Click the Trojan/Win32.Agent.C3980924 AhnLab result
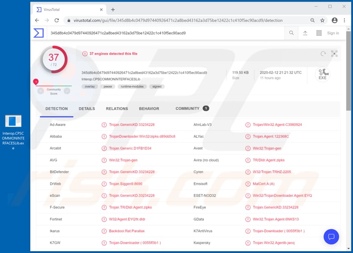The height and width of the screenshot is (253, 353). tap(277, 125)
